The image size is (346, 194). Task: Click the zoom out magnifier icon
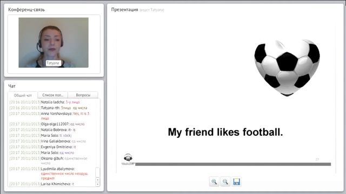(x=225, y=182)
